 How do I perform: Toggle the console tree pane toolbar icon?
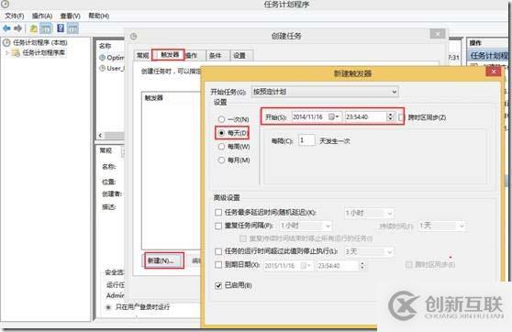[x=46, y=28]
